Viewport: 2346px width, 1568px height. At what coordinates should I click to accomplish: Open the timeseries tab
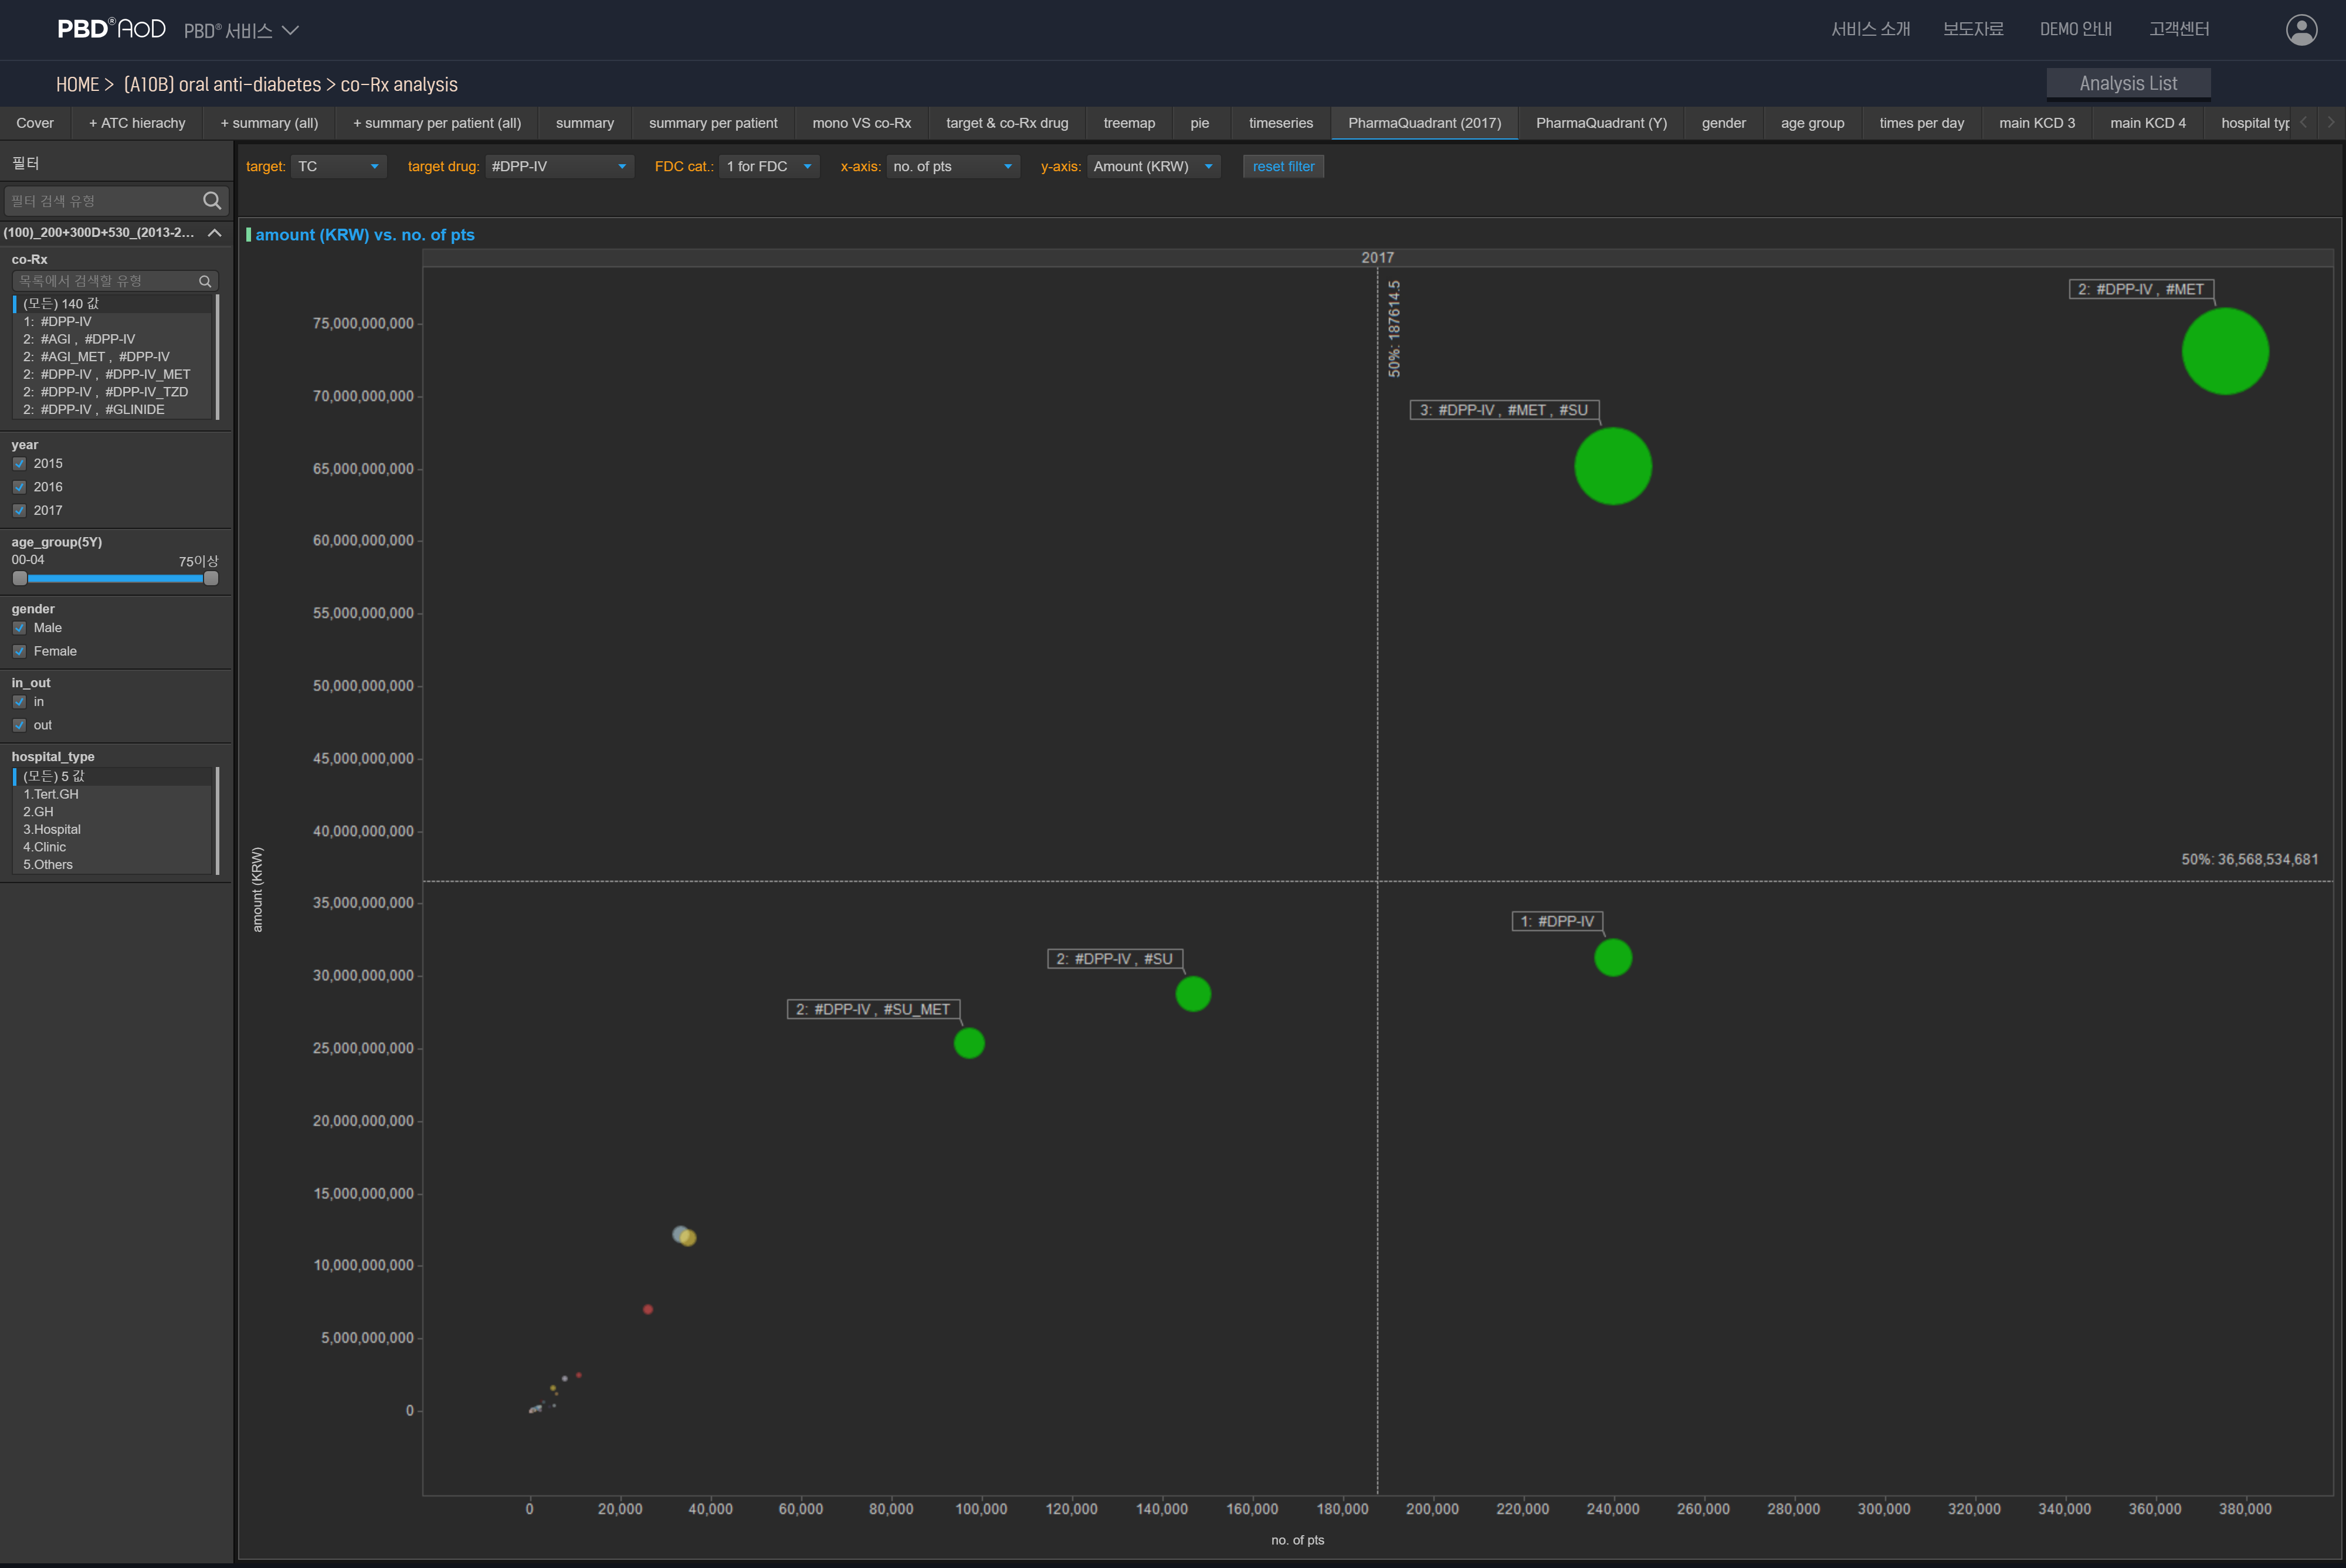tap(1280, 123)
